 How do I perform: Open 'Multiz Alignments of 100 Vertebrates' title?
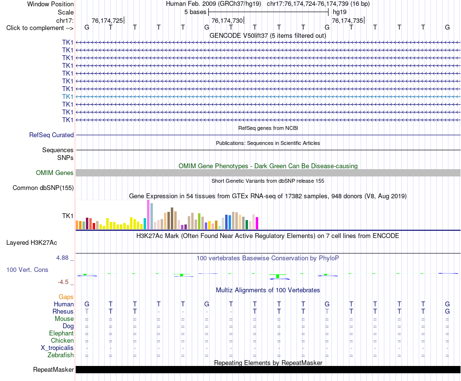pyautogui.click(x=268, y=290)
